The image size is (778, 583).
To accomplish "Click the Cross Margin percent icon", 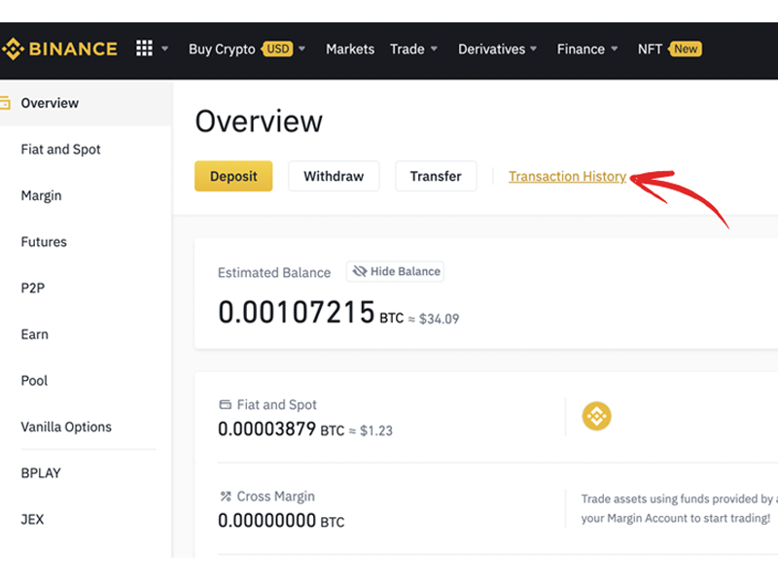I will coord(226,496).
